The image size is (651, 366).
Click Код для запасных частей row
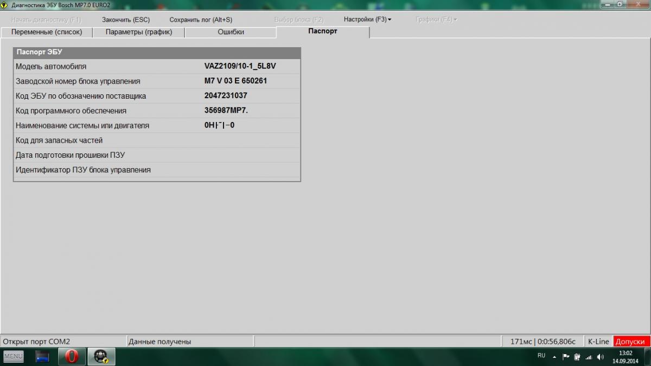pos(157,140)
